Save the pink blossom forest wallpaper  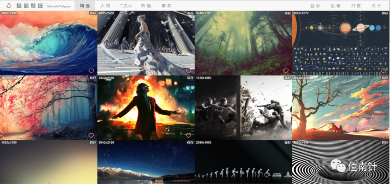pyautogui.click(x=93, y=78)
